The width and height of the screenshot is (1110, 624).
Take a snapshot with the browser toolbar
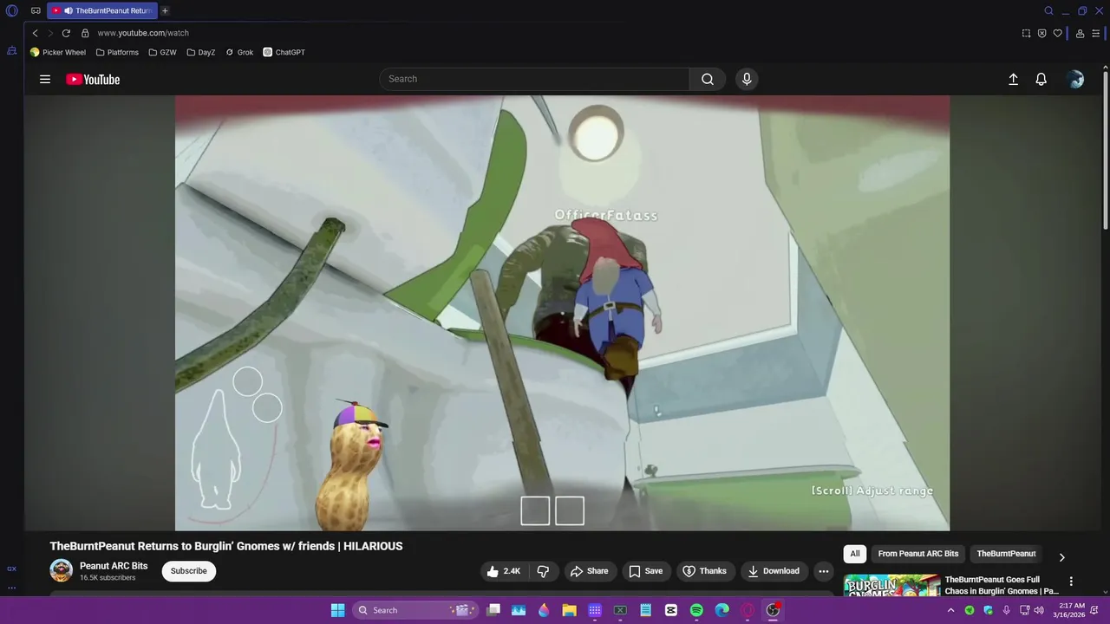coord(1026,33)
